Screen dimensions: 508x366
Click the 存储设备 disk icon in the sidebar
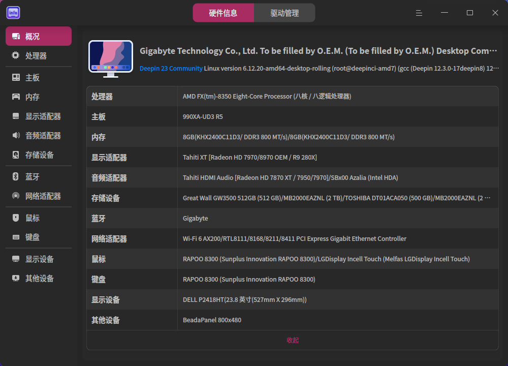point(16,155)
